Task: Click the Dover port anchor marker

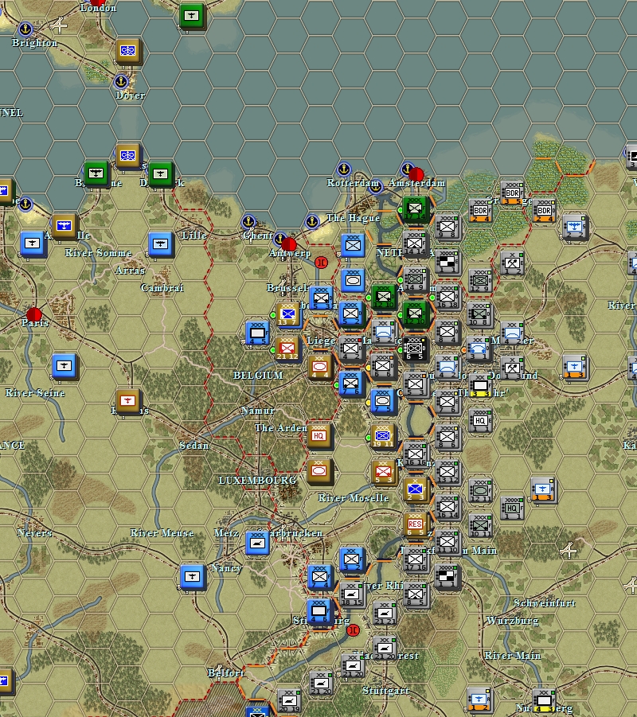Action: click(x=121, y=81)
